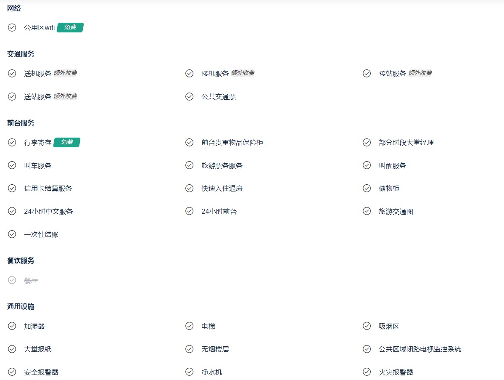The image size is (504, 380).
Task: Click the check icon next to 电梯
Action: (x=189, y=326)
